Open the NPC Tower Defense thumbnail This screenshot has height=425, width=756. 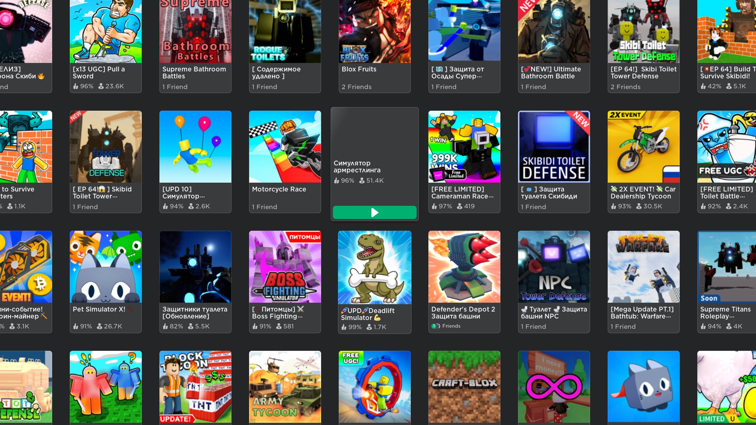pos(554,267)
